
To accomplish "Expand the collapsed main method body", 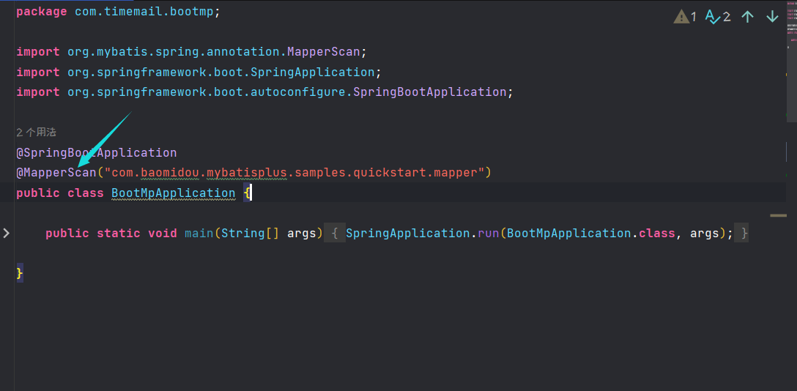I will coord(6,234).
